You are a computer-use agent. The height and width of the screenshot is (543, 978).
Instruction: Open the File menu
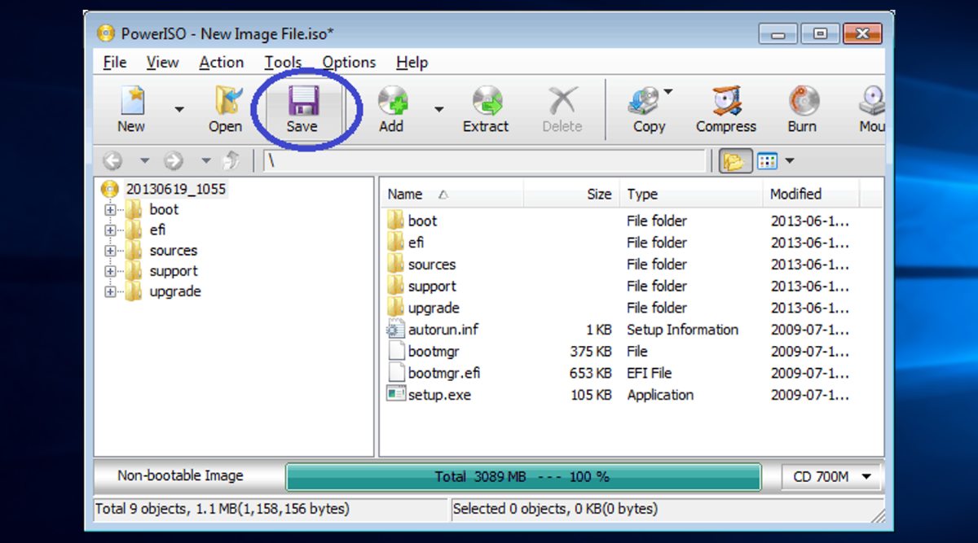point(115,63)
